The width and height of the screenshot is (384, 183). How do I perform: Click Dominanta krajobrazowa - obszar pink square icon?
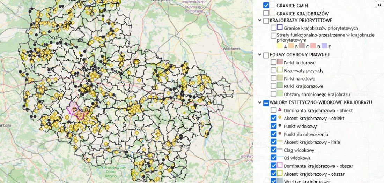point(280,165)
